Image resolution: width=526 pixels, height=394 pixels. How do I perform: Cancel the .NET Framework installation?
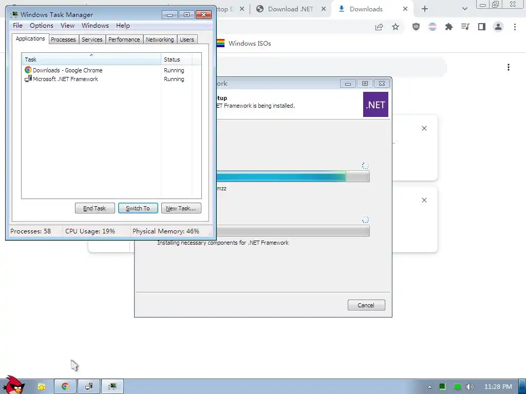tap(366, 305)
